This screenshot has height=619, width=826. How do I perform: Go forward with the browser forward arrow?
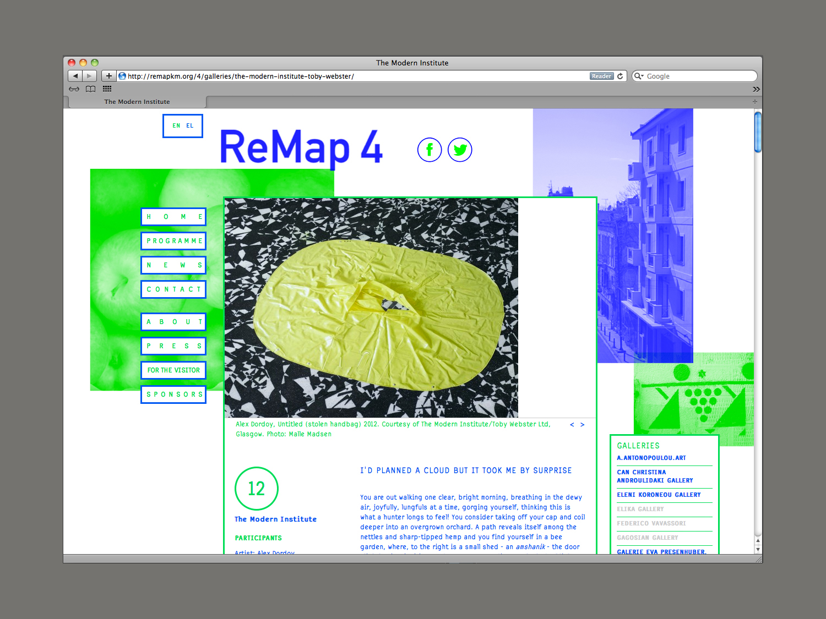pos(90,76)
